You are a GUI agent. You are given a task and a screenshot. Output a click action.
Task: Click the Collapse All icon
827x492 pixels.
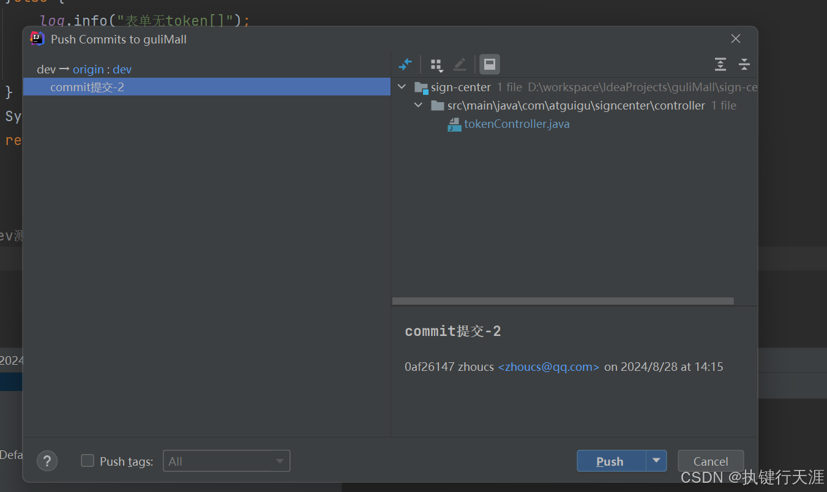744,64
